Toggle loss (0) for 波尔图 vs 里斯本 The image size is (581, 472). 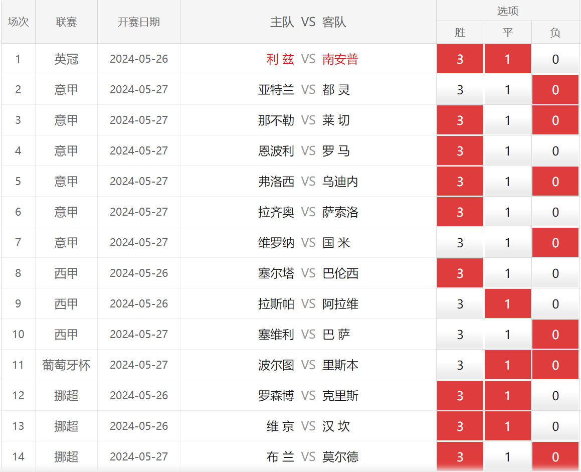[555, 365]
